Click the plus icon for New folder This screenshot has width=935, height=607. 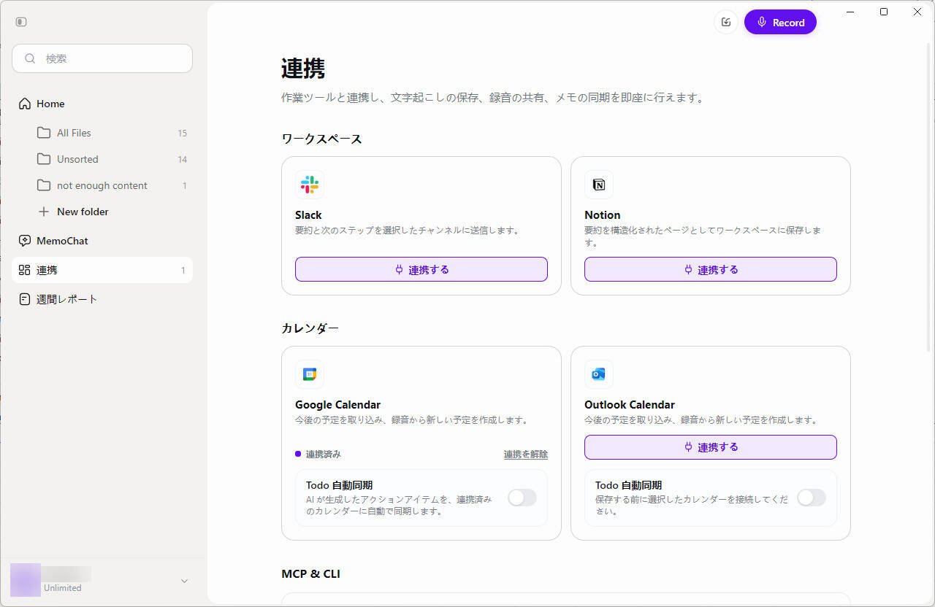coord(44,212)
